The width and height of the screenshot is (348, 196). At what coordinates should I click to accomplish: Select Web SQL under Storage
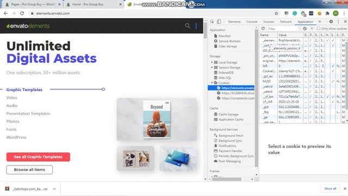pos(225,77)
